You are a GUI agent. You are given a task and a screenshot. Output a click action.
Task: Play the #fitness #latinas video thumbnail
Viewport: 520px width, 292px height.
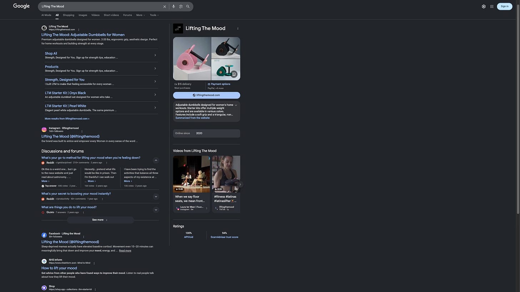click(x=226, y=174)
